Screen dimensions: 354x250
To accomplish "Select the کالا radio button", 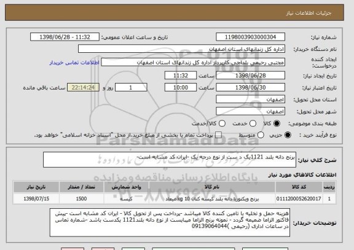I will [x=277, y=123].
